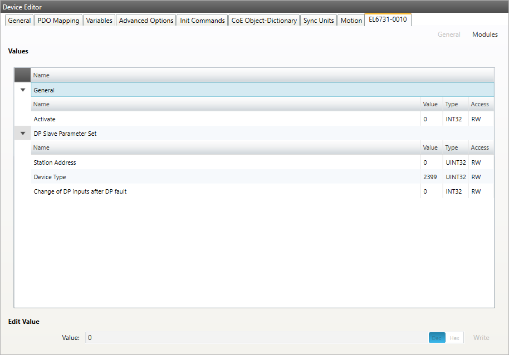Switch to Hex number format

pyautogui.click(x=454, y=338)
